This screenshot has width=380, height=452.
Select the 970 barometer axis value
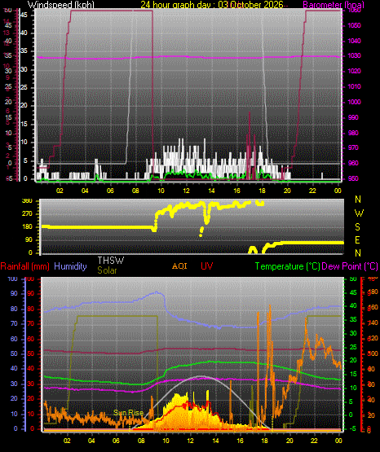pos(353,148)
